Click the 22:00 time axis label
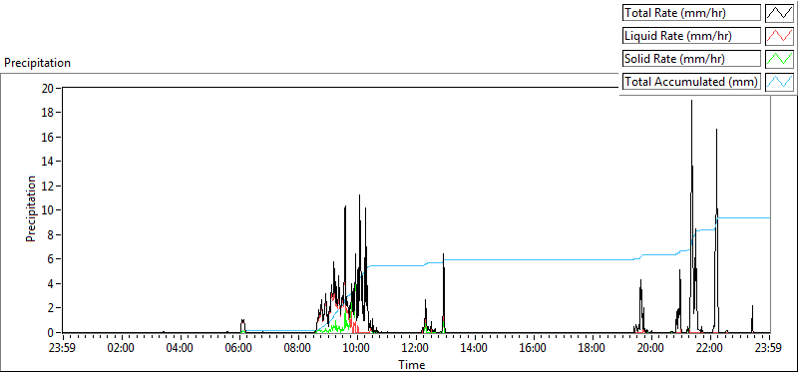This screenshot has width=798, height=372. pyautogui.click(x=710, y=349)
